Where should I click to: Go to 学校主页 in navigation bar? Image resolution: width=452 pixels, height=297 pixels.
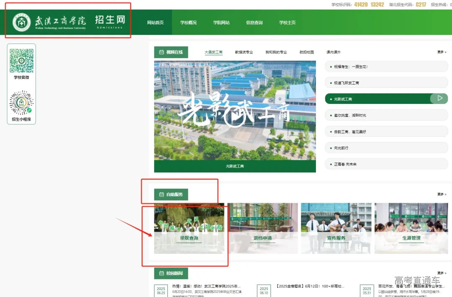click(288, 23)
